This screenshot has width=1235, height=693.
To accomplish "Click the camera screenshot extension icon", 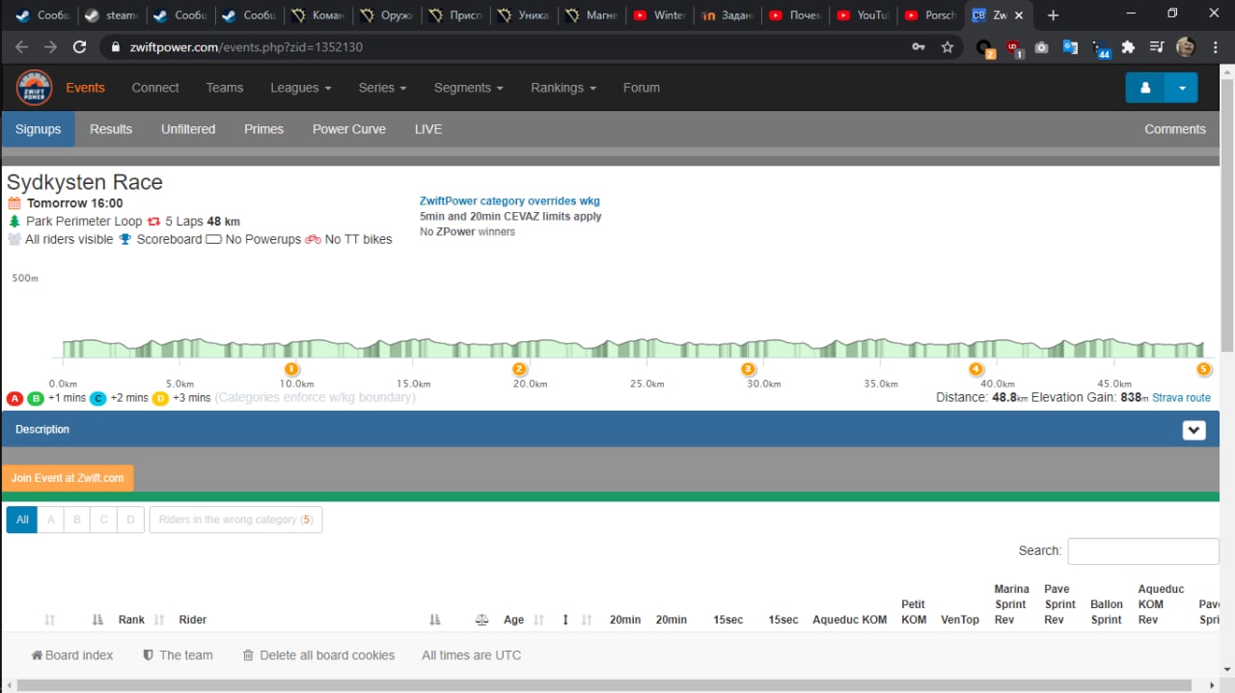I will pos(1042,46).
